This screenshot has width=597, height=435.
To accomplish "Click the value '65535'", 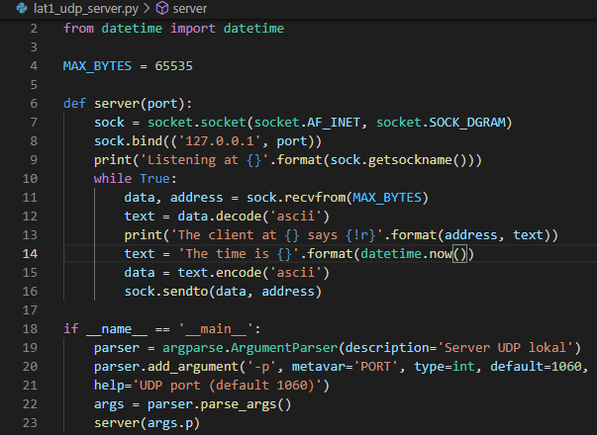I will point(173,66).
